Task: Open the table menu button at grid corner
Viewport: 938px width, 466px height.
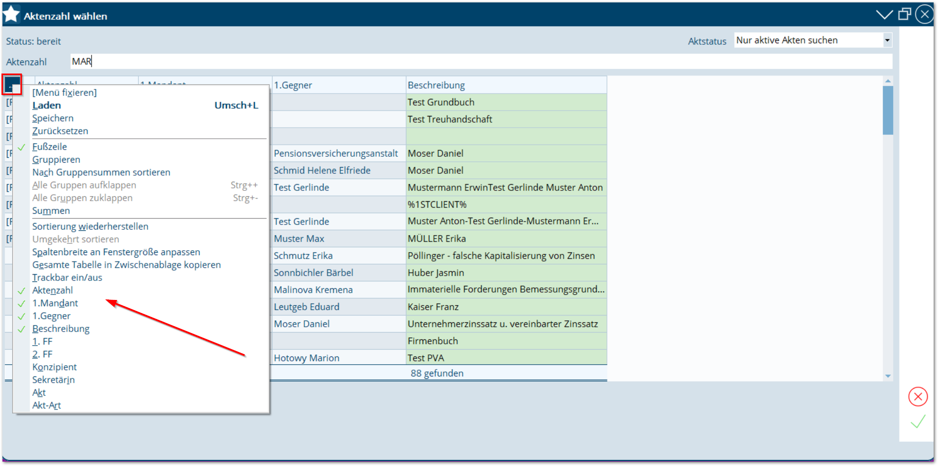Action: (12, 85)
